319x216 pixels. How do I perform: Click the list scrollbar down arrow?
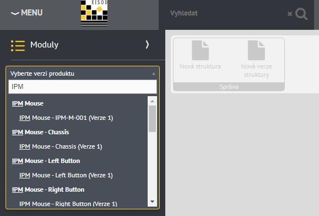(x=152, y=202)
